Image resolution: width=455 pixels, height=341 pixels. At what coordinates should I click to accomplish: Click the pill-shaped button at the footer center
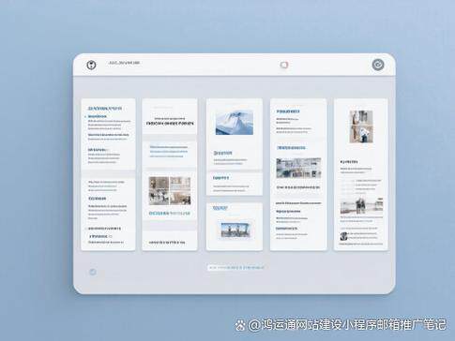coord(236,267)
